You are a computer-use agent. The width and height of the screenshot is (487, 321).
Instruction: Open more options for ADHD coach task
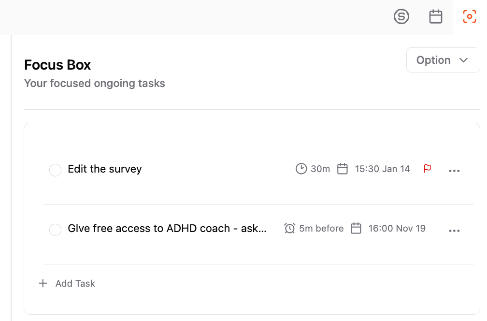tap(454, 230)
